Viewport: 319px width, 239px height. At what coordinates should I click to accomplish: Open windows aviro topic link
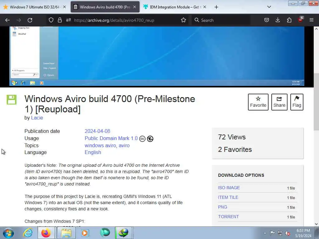tap(100, 146)
